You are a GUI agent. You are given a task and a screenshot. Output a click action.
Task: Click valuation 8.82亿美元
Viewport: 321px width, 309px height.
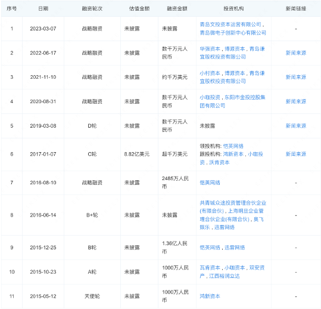click(x=137, y=154)
